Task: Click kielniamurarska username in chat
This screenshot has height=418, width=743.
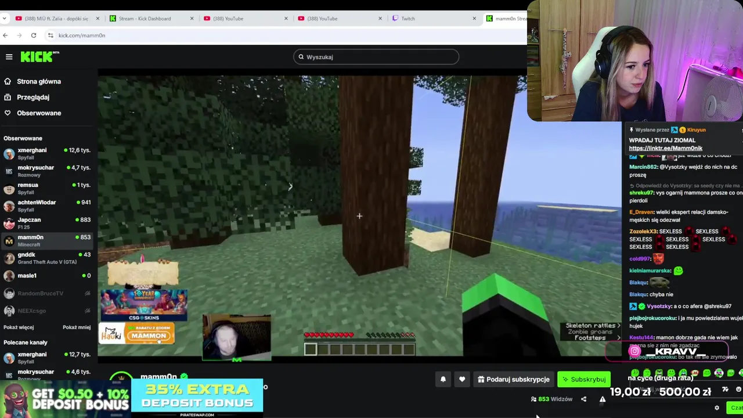Action: (650, 270)
